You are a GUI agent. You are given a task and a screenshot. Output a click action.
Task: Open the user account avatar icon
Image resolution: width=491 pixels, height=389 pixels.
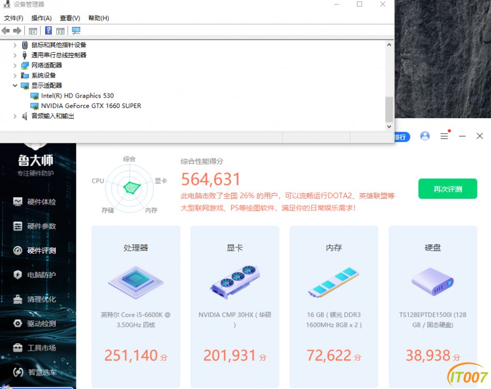click(x=425, y=136)
